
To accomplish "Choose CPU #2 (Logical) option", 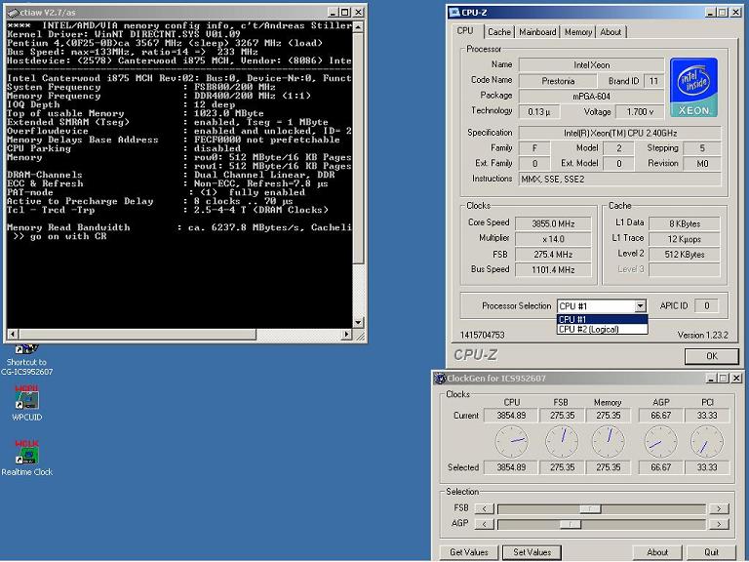I will pyautogui.click(x=602, y=329).
